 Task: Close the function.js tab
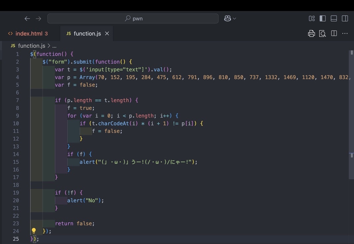pos(107,34)
